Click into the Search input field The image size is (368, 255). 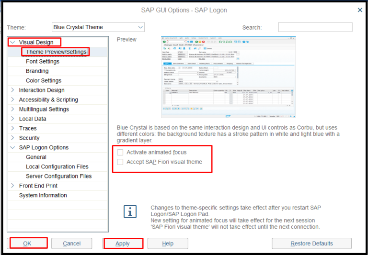(315, 27)
